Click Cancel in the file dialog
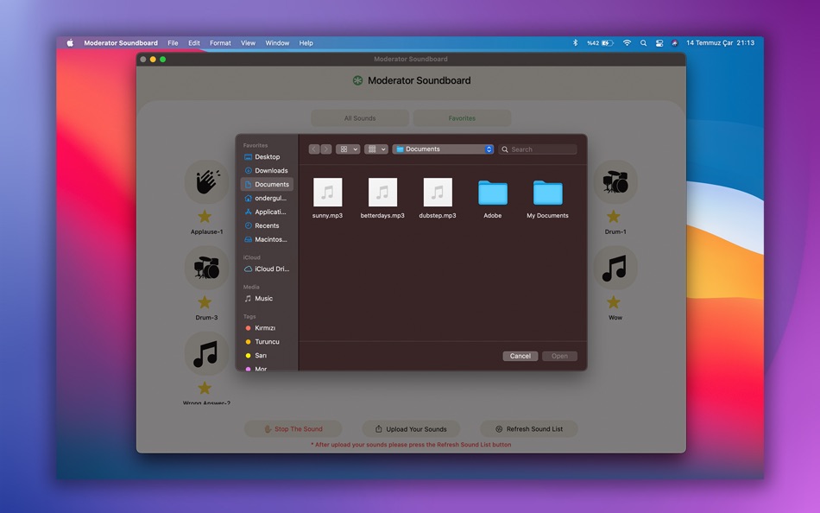Viewport: 820px width, 513px height. pyautogui.click(x=520, y=356)
